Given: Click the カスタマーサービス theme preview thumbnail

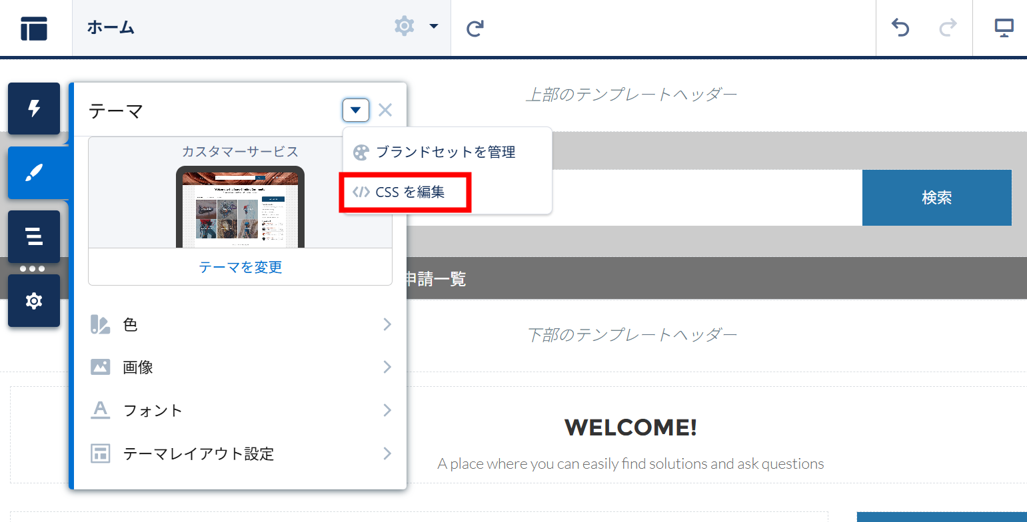Looking at the screenshot, I should tap(239, 206).
